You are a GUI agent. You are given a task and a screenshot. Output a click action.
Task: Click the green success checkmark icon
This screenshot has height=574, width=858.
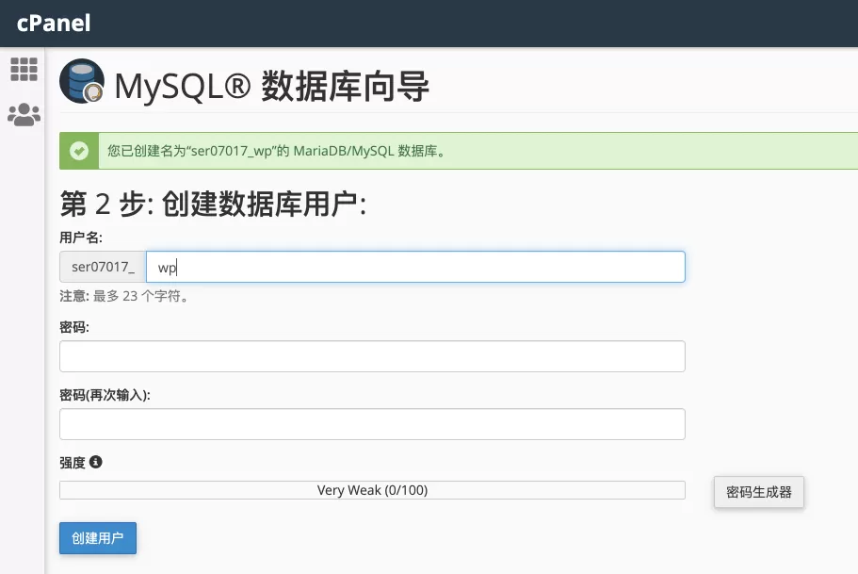click(79, 151)
